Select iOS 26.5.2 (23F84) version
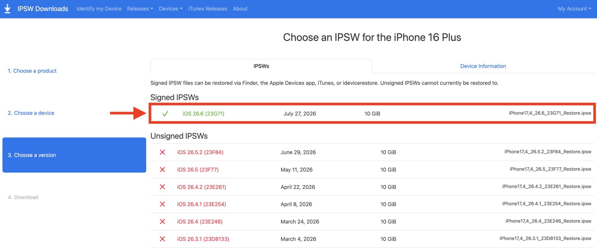597x250 pixels. [200, 152]
